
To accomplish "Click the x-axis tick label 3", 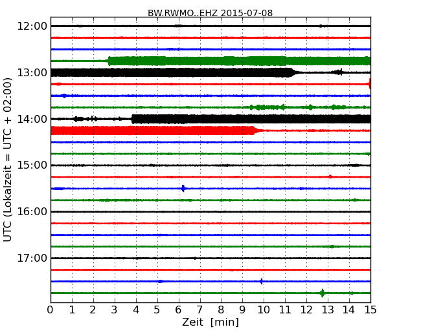I will 115,310.
